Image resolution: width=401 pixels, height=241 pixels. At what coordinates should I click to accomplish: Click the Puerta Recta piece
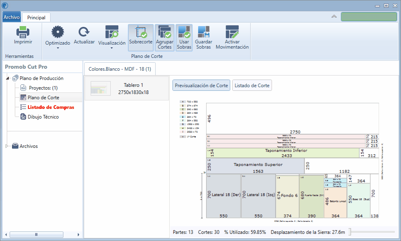click(312, 196)
